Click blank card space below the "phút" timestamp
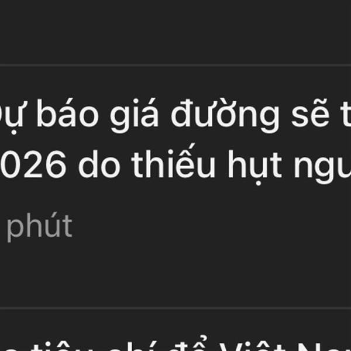The image size is (351, 351). tap(175, 276)
